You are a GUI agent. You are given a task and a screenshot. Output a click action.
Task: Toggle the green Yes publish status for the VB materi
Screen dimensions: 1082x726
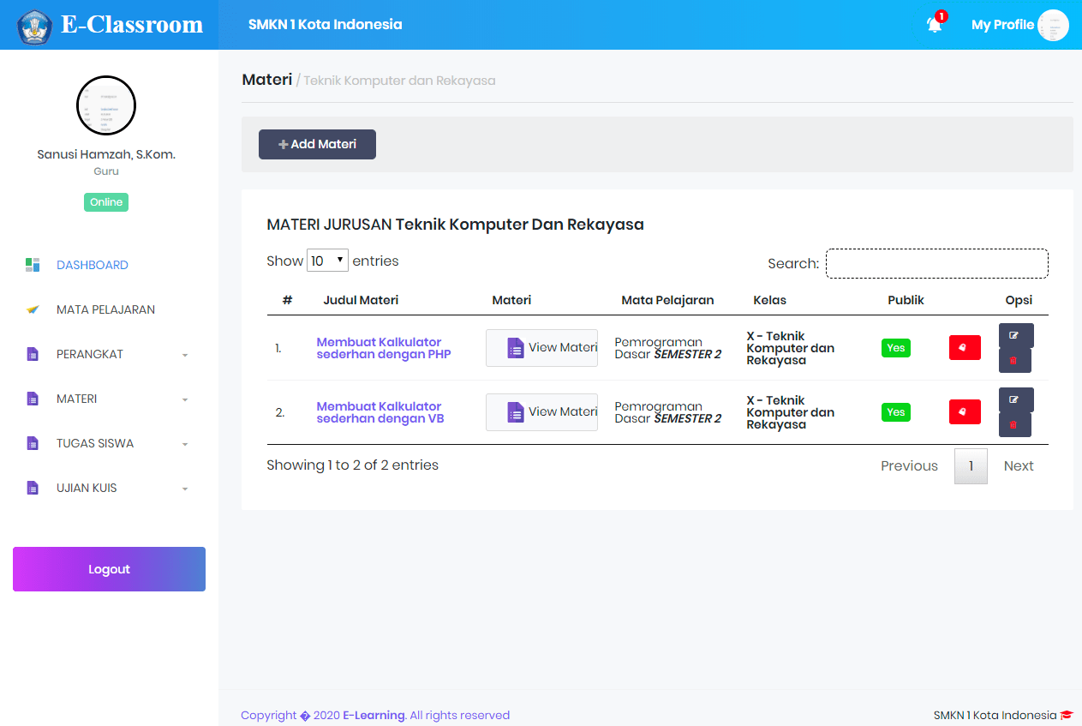pyautogui.click(x=895, y=411)
